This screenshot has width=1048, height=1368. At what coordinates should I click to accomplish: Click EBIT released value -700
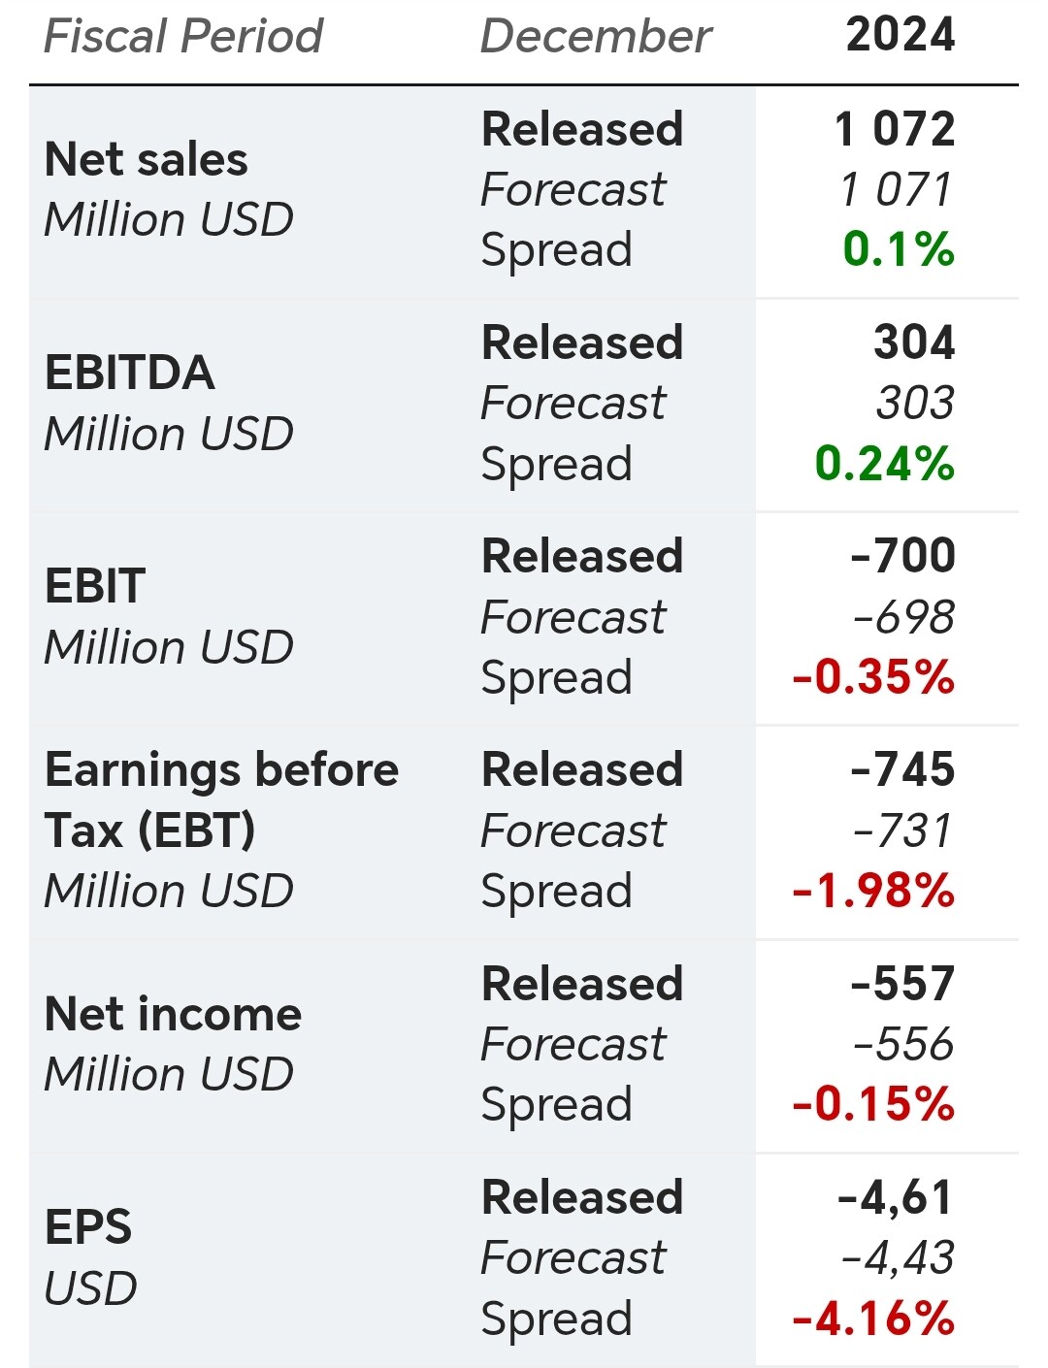(902, 556)
